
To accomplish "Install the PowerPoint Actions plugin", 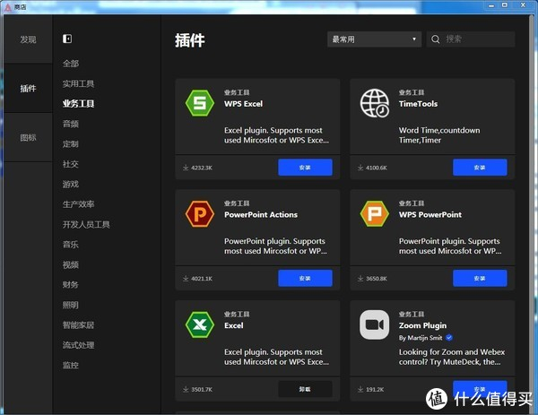I will [305, 278].
